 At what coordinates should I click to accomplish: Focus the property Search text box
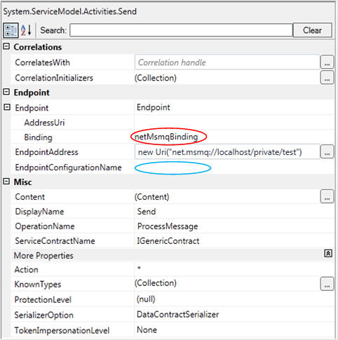pos(181,30)
